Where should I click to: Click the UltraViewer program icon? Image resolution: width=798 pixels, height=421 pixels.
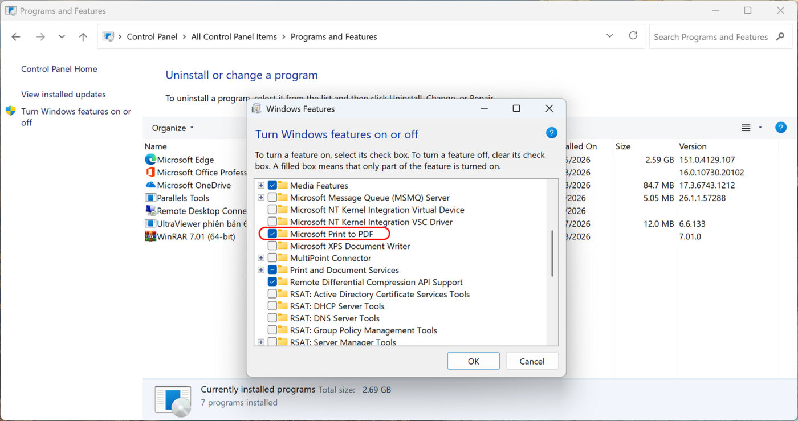pos(150,223)
